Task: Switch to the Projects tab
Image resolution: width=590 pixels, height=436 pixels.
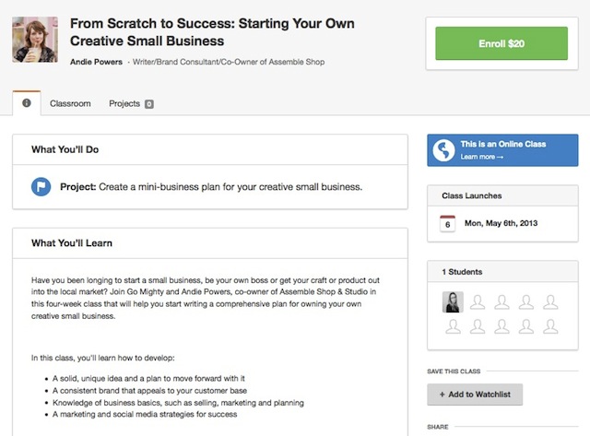Action: click(124, 104)
